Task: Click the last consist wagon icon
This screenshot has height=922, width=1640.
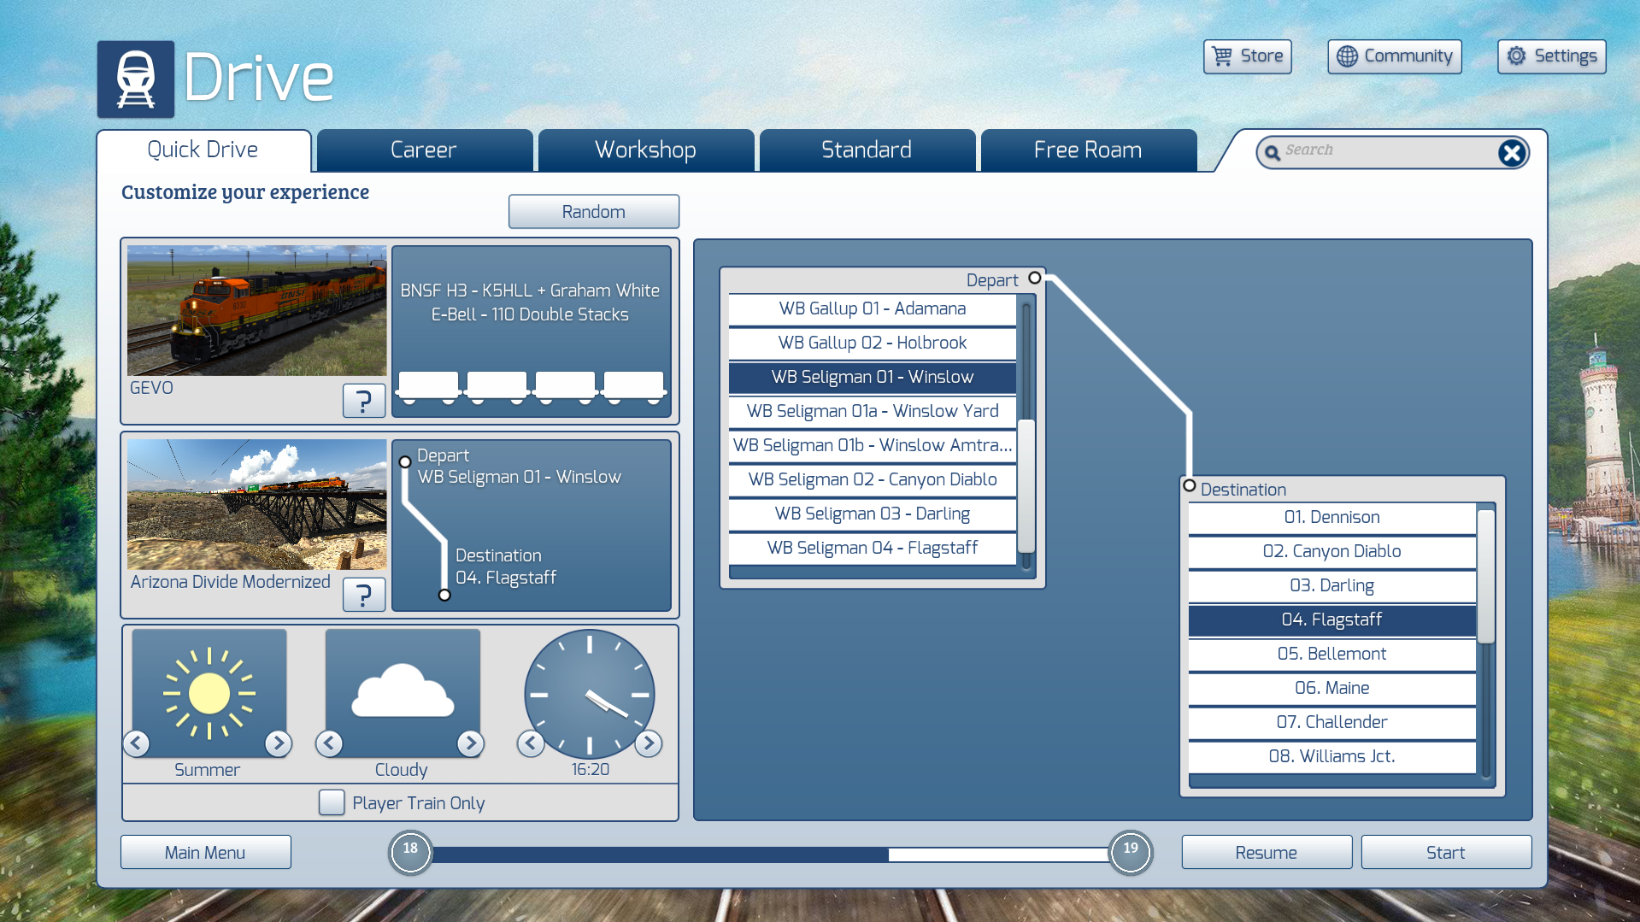Action: (634, 387)
